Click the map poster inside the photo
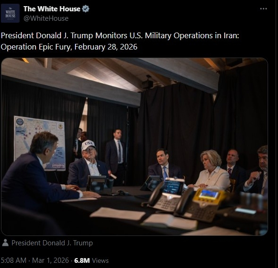 coord(40,143)
